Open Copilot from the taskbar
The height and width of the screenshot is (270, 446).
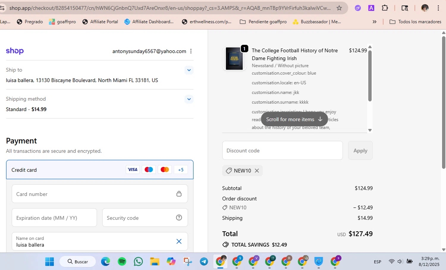pyautogui.click(x=171, y=262)
